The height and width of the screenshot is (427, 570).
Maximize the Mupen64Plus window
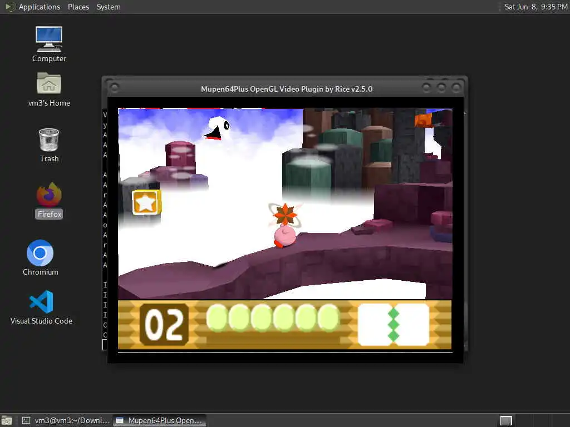point(441,87)
